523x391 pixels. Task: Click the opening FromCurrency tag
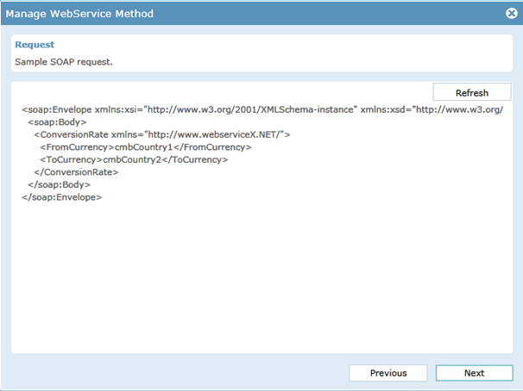77,147
